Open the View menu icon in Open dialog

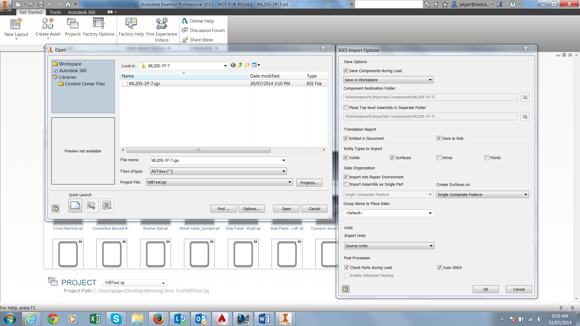[x=256, y=65]
